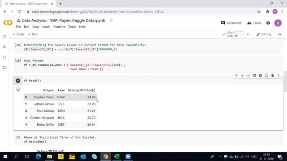Select the Data Analysis browser tab
The height and width of the screenshot is (161, 287).
(x=29, y=4)
